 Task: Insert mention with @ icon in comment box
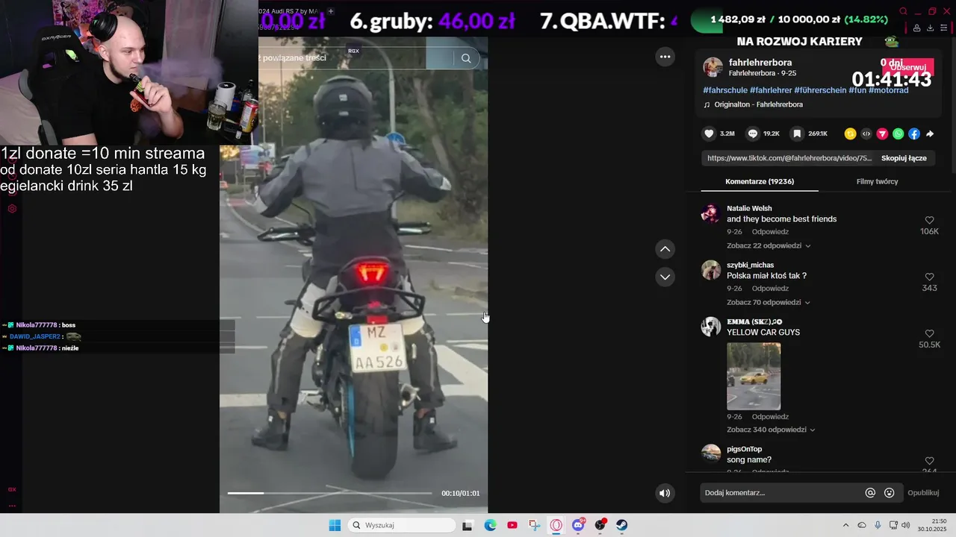pyautogui.click(x=870, y=492)
